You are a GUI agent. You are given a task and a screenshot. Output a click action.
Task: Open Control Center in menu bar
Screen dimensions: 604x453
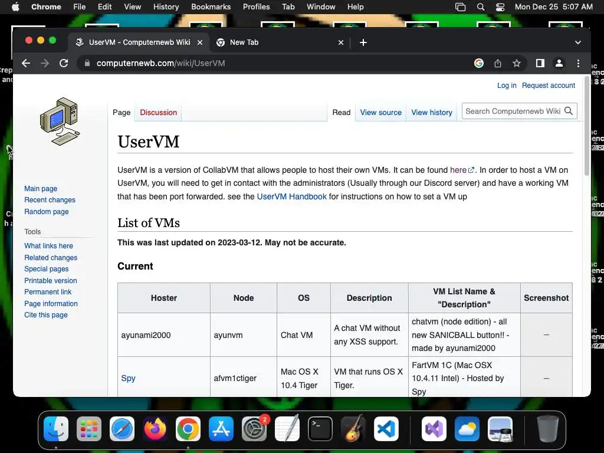click(500, 7)
